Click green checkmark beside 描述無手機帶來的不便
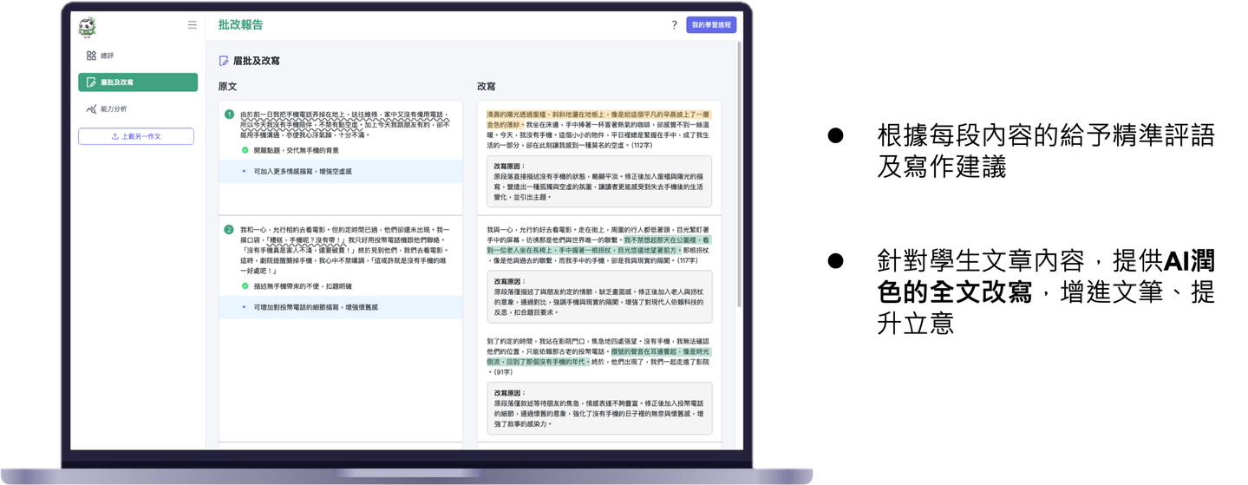This screenshot has width=1248, height=485. 245,285
